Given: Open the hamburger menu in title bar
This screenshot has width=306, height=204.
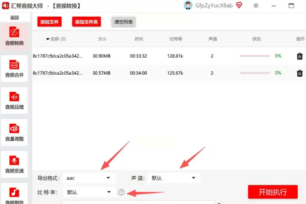Looking at the screenshot, I should click(256, 6).
